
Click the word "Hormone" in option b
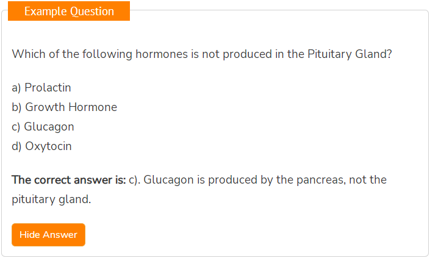(93, 107)
